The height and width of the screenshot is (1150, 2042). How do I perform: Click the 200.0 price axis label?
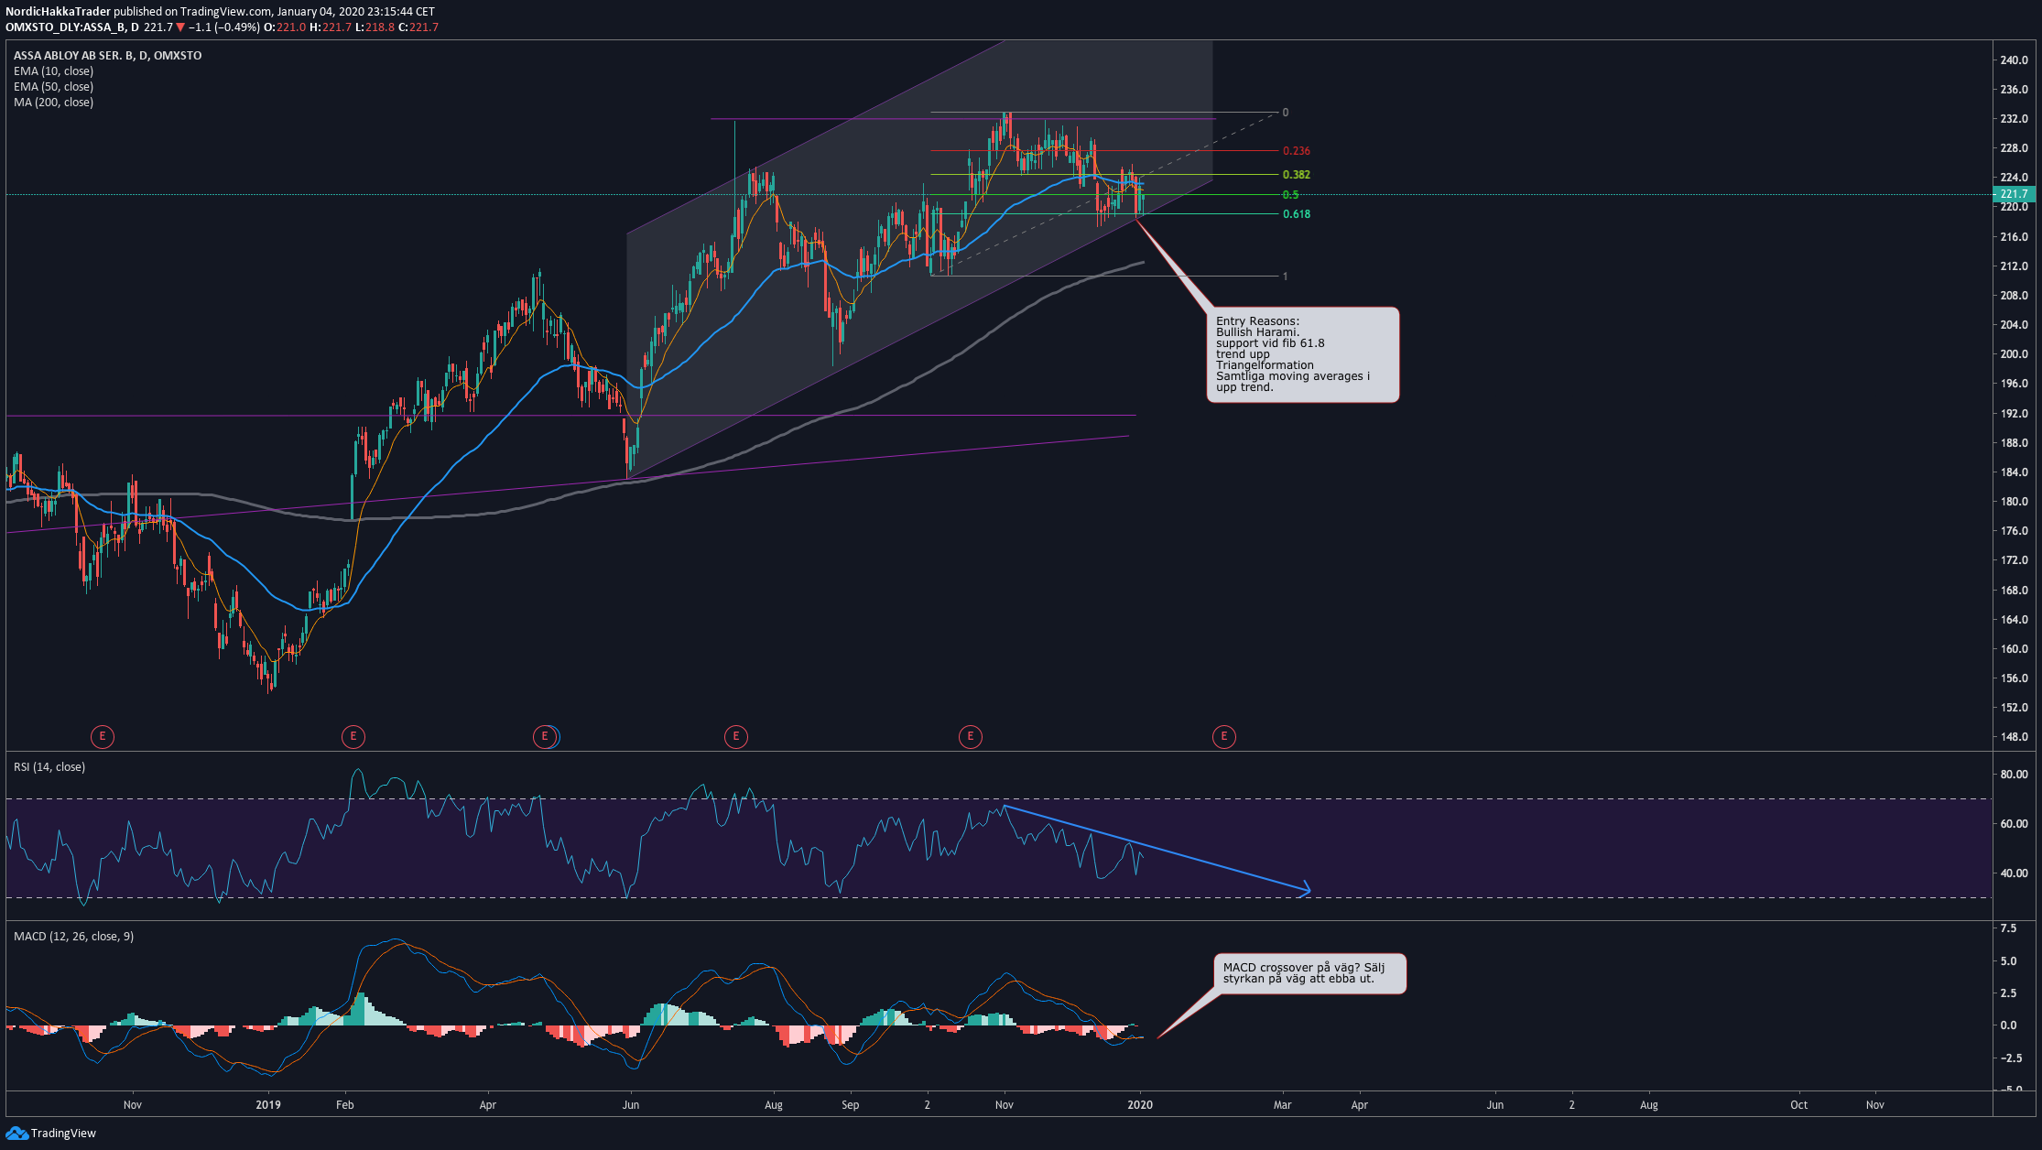coord(2014,354)
